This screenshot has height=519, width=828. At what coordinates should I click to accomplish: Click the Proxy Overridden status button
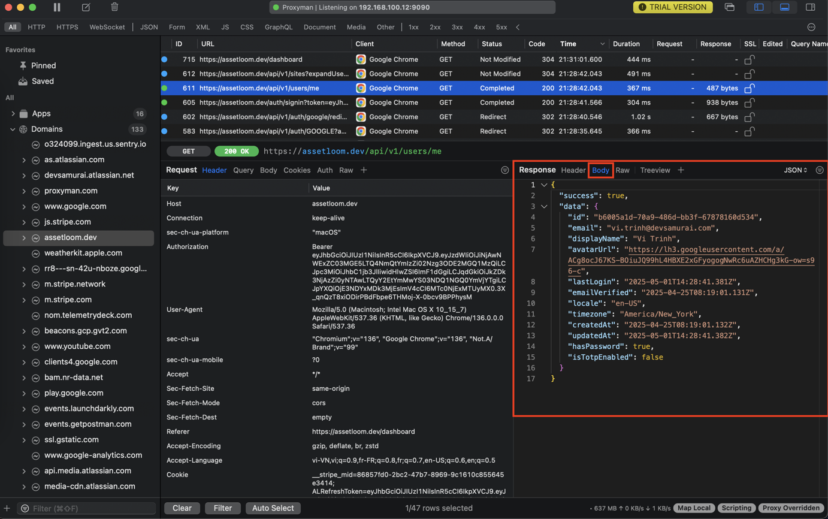pyautogui.click(x=791, y=508)
